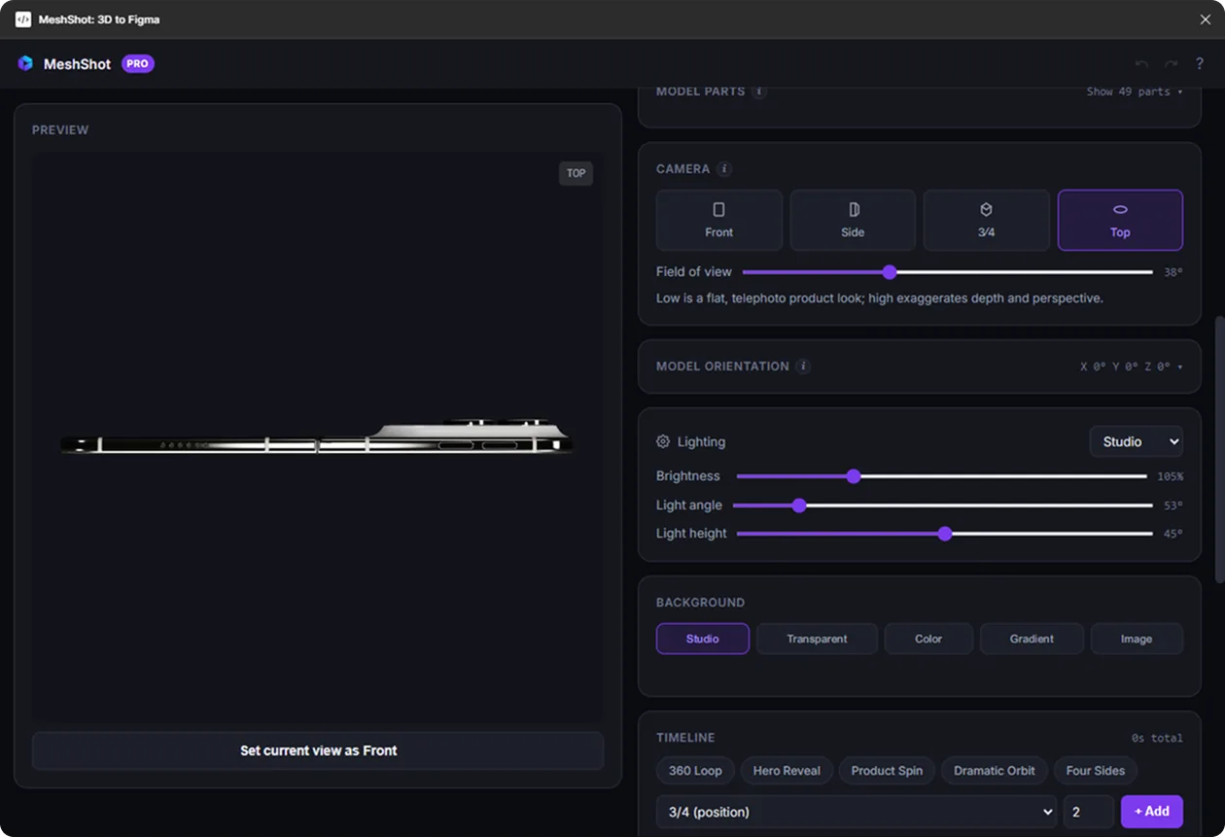Screen dimensions: 1225x837
Task: Click the 45° light height value
Action: tap(1173, 534)
